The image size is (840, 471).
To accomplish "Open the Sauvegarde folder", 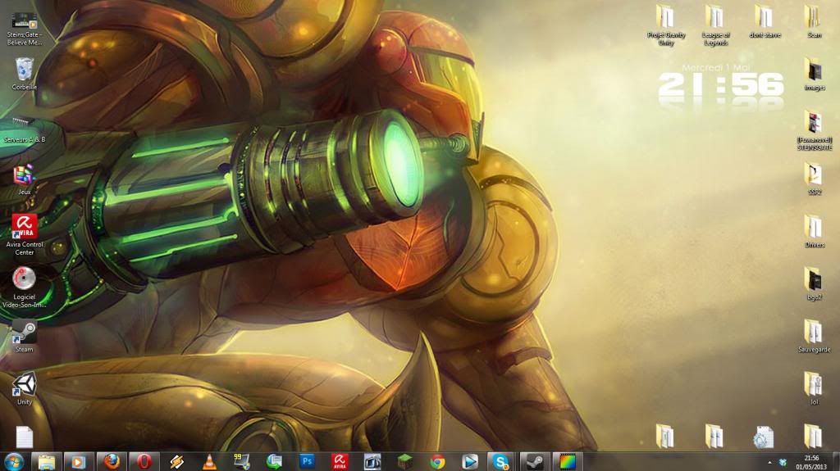I will [814, 337].
